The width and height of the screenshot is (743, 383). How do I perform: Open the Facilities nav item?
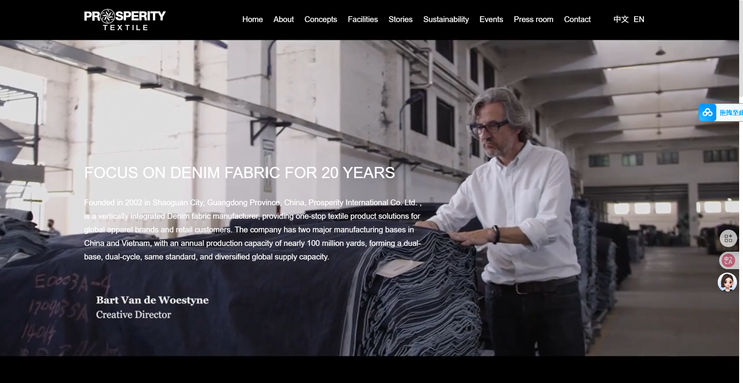tap(363, 19)
